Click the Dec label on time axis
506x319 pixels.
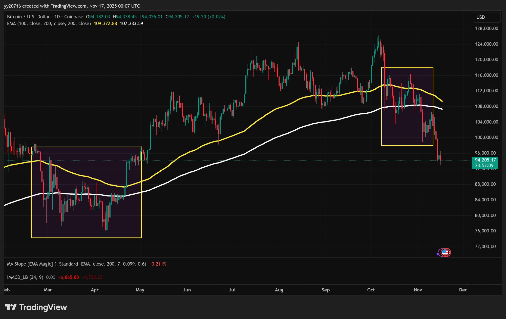[x=463, y=290]
